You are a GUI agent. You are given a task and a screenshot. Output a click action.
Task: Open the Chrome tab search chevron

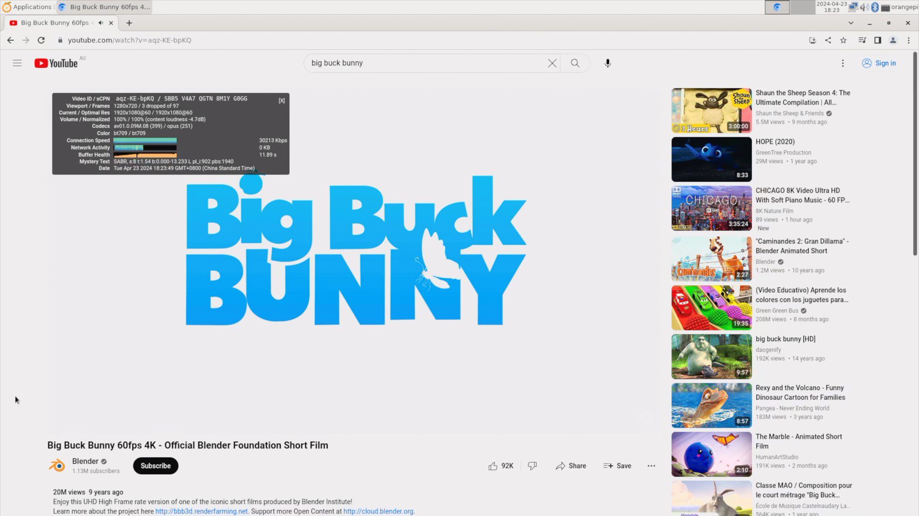pos(851,23)
